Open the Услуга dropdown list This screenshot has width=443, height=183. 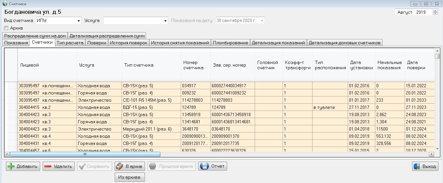point(166,21)
